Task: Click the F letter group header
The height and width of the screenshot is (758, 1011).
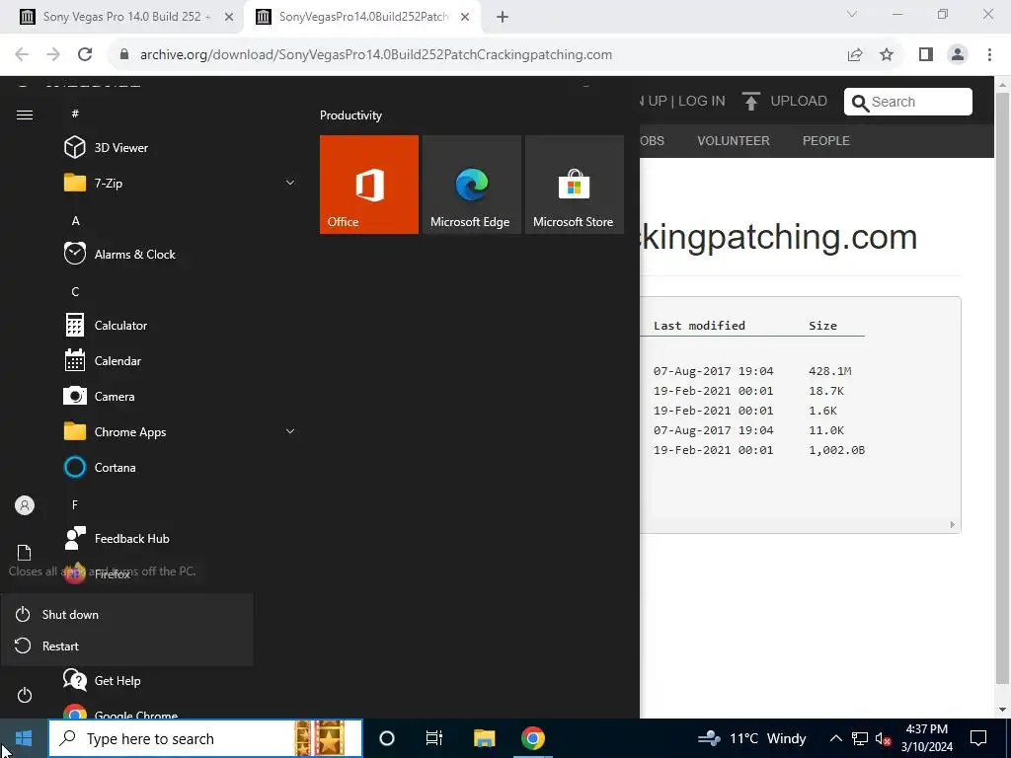Action: pos(75,504)
